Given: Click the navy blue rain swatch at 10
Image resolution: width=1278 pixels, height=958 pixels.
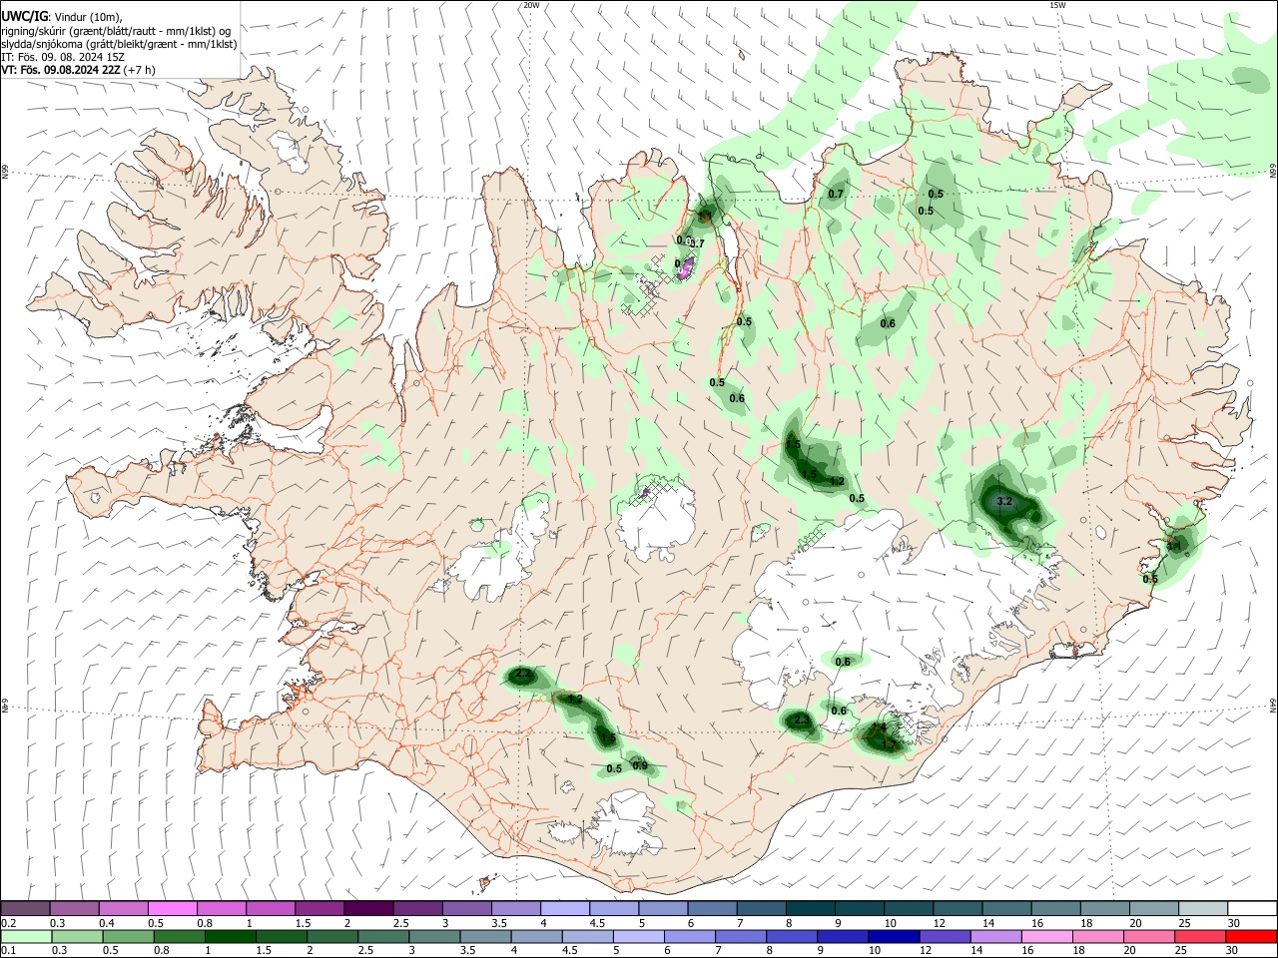Looking at the screenshot, I should point(893,936).
